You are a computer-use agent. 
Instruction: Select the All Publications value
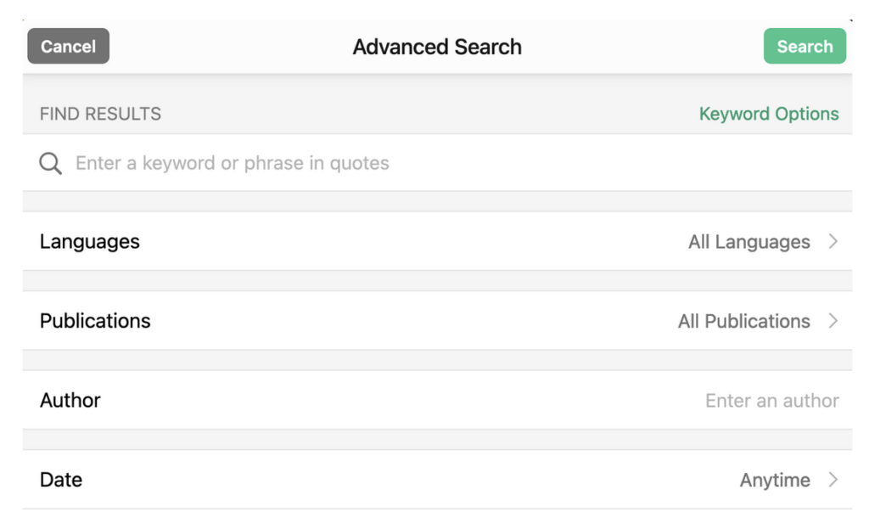[743, 321]
